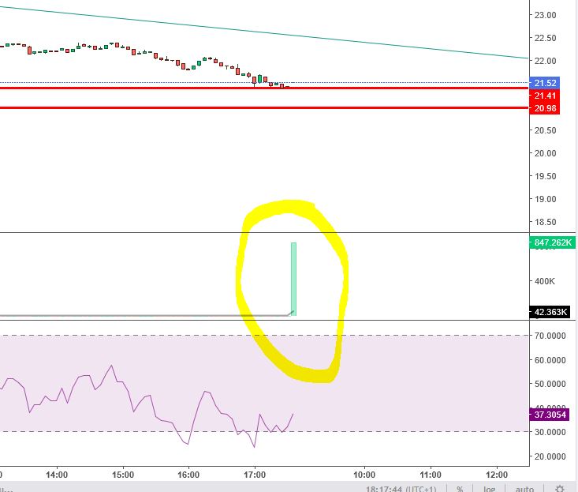Click the 42.363K volume average label
The width and height of the screenshot is (578, 492).
tap(551, 312)
